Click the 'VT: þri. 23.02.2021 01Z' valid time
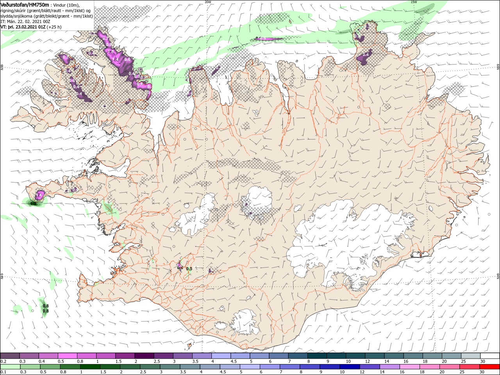Image resolution: width=500 pixels, height=375 pixels. 23,27
